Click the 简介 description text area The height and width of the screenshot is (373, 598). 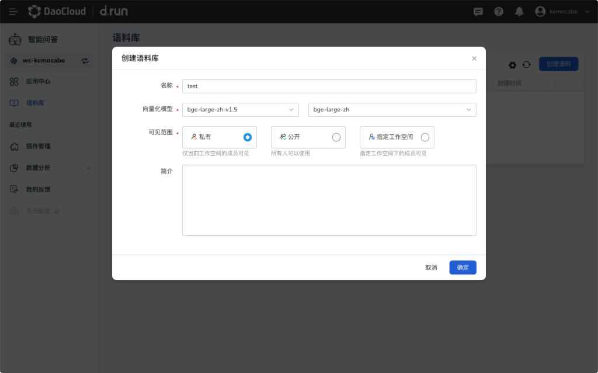[x=329, y=200]
